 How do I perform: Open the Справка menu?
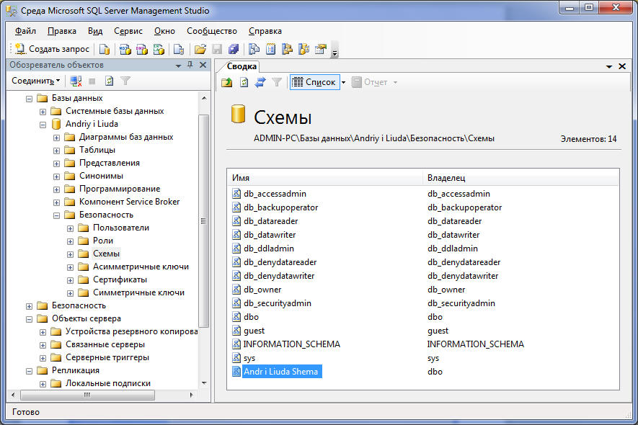pos(265,31)
